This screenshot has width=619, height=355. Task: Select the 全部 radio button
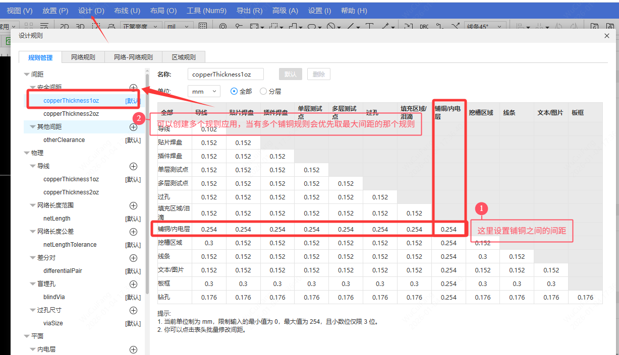click(234, 92)
